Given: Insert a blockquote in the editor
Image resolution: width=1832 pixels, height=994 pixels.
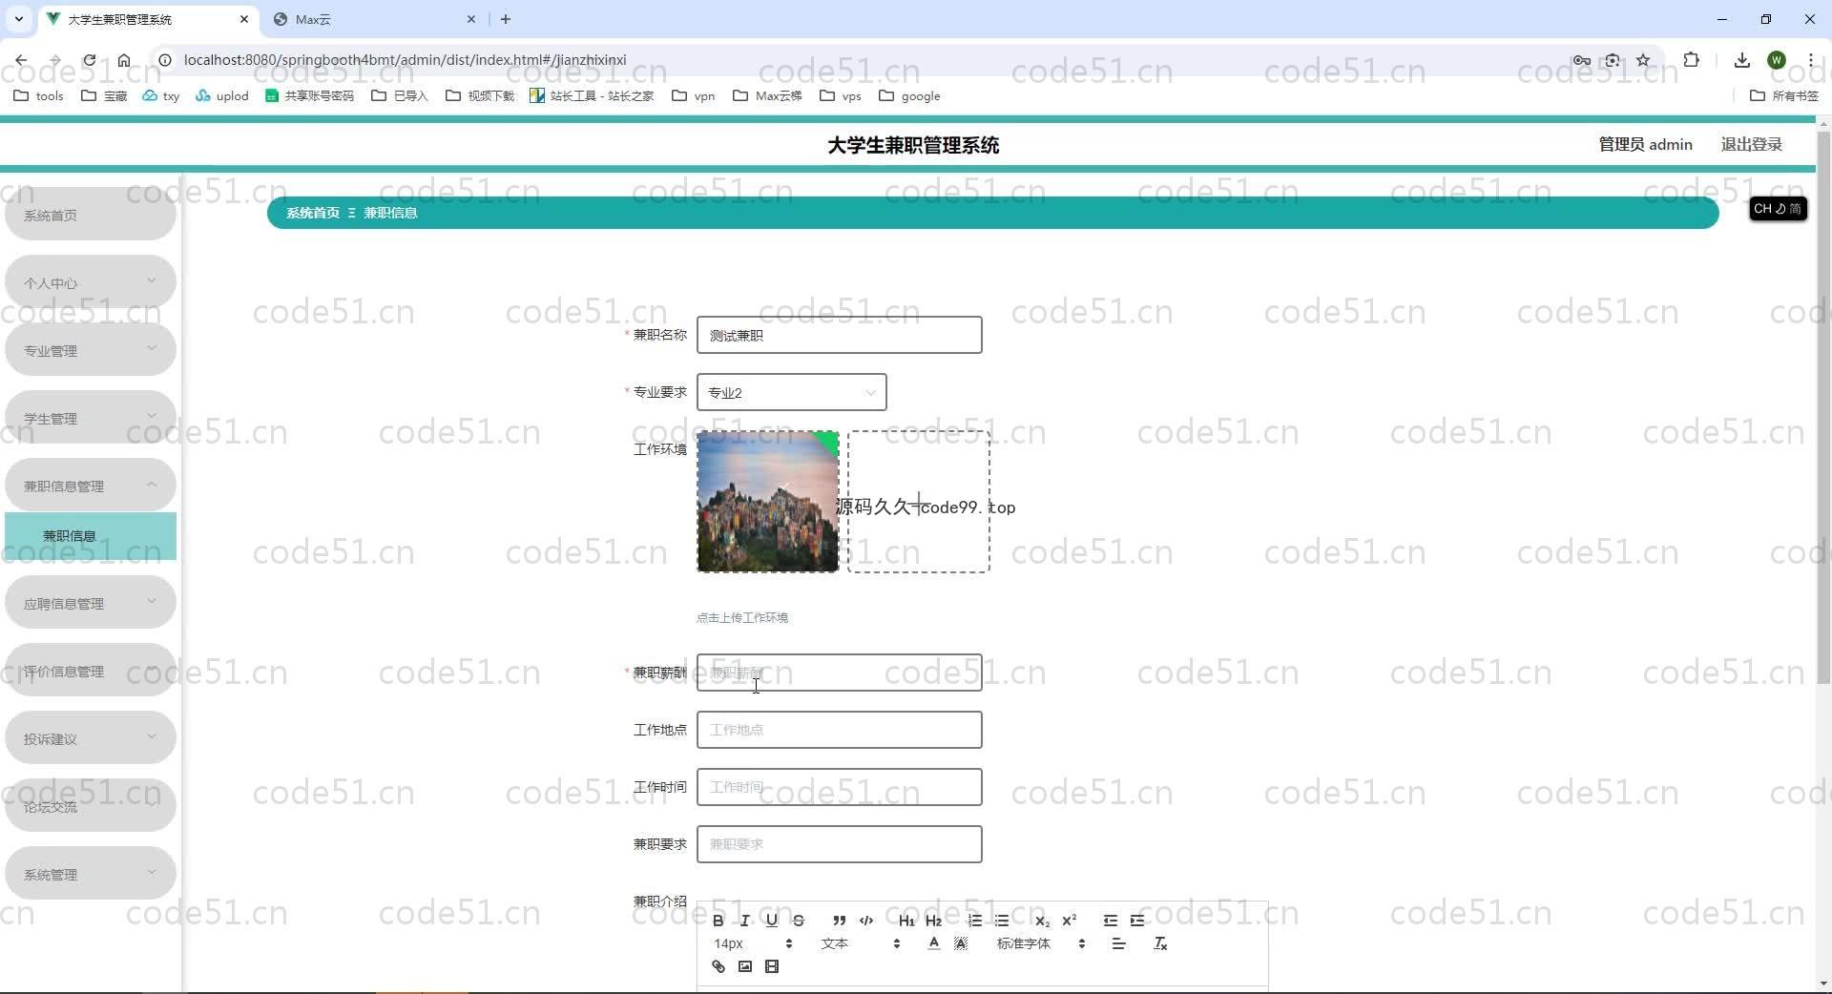Looking at the screenshot, I should click(839, 921).
